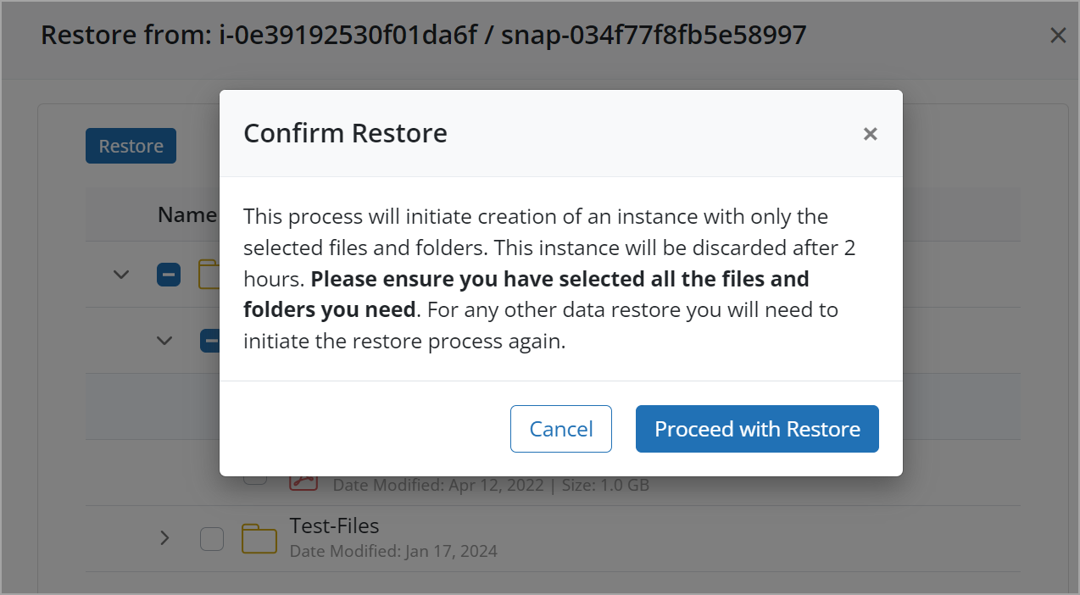The image size is (1080, 595).
Task: Check the Test-Files checkbox
Action: click(x=211, y=538)
